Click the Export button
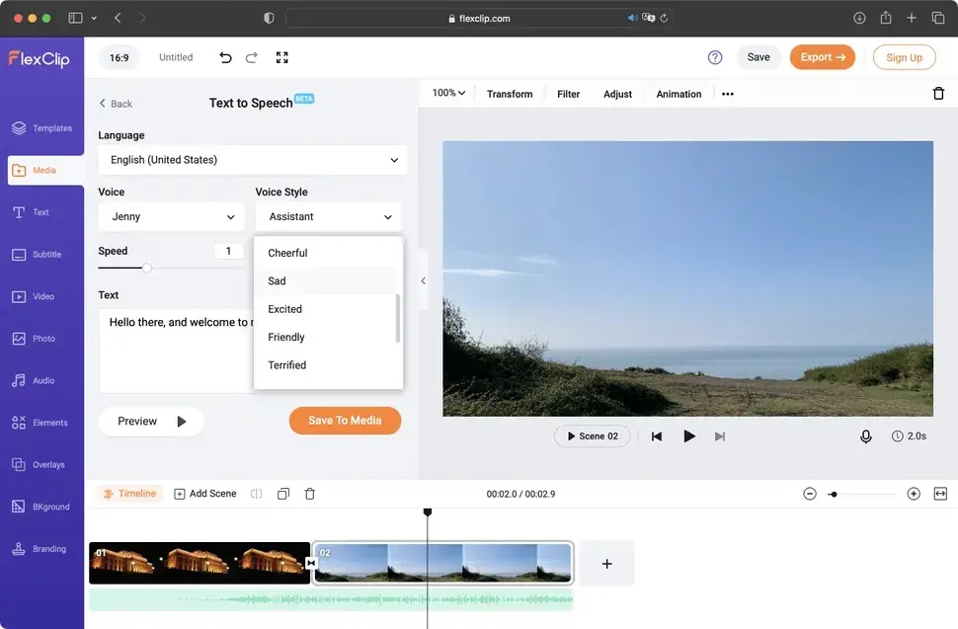Viewport: 958px width, 629px height. [x=822, y=57]
